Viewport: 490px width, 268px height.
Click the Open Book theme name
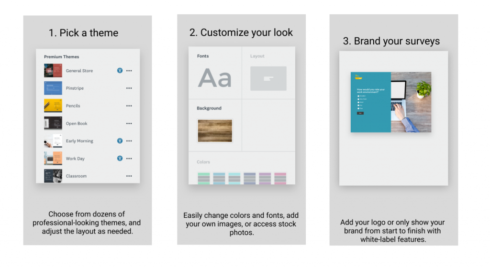pyautogui.click(x=77, y=124)
